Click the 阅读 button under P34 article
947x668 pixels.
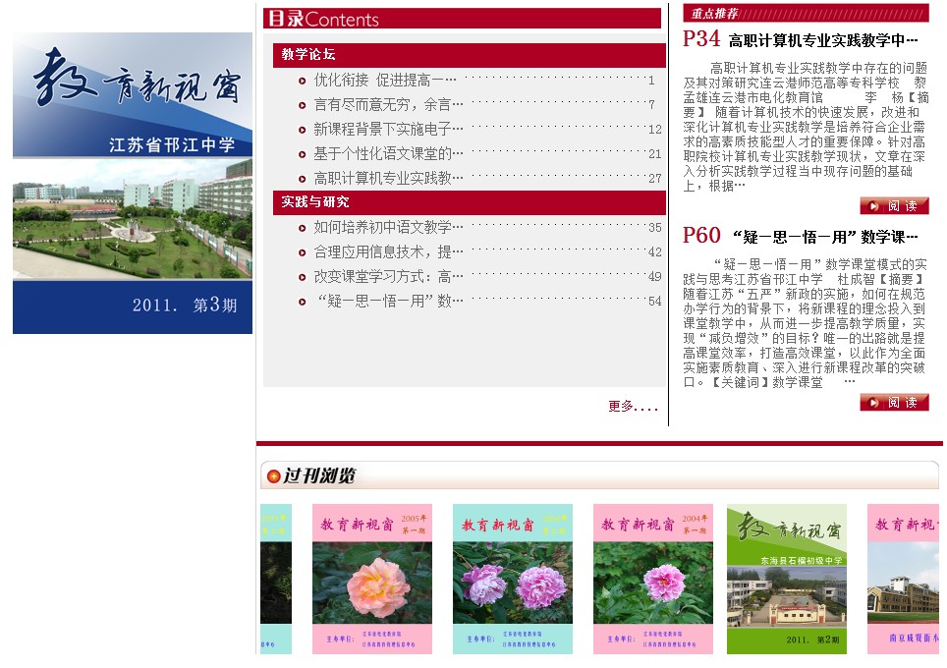(x=894, y=206)
